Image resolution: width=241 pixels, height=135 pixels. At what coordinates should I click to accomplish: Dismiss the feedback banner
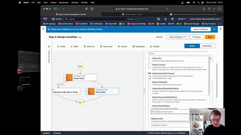pos(214,29)
